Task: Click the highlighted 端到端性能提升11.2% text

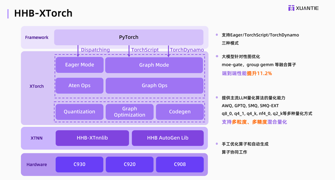Action: [x=247, y=73]
